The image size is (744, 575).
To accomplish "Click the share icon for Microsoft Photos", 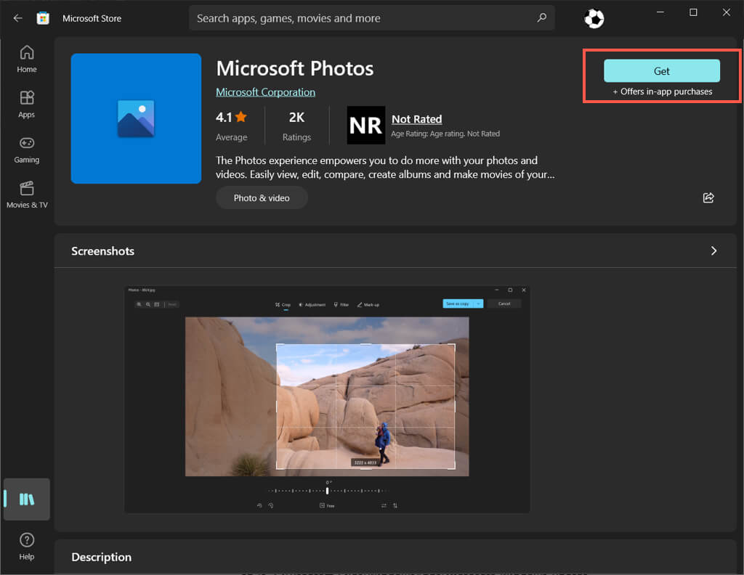I will 708,197.
